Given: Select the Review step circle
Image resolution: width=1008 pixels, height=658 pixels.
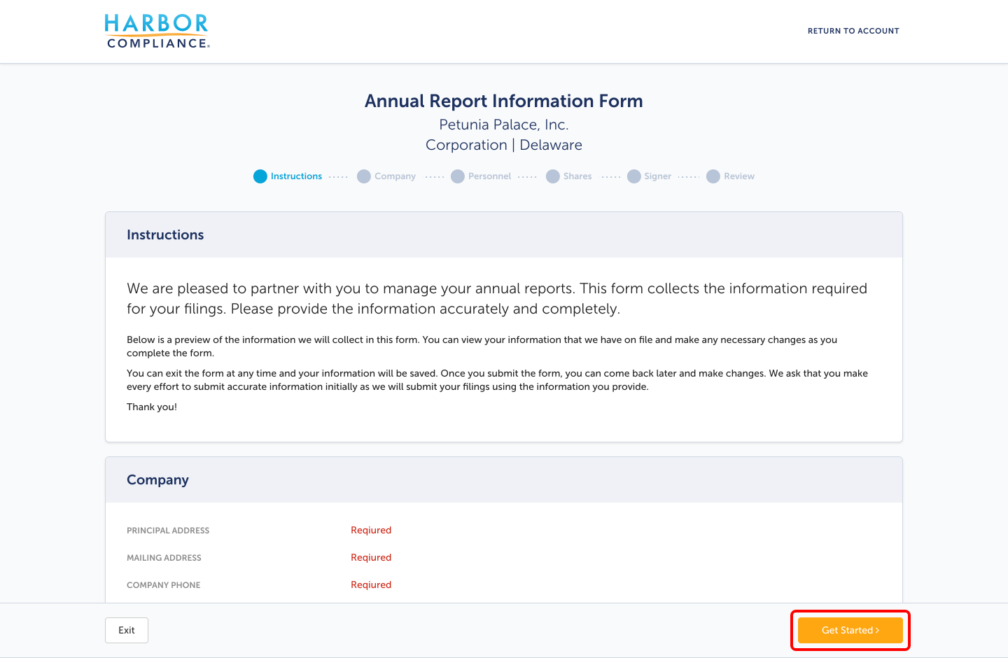Looking at the screenshot, I should coord(713,176).
